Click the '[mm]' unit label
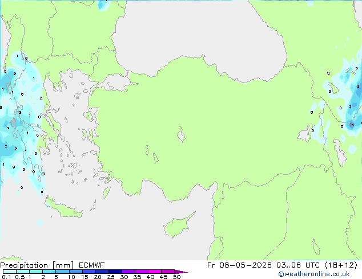 [x=63, y=265]
